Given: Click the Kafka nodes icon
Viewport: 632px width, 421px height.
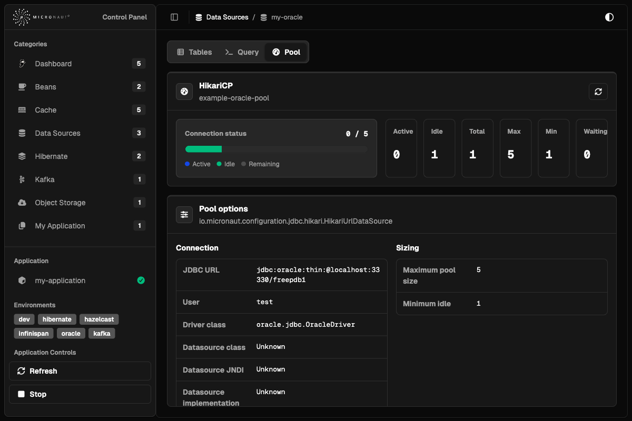Looking at the screenshot, I should pos(22,179).
